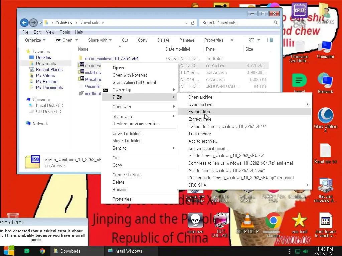Open the address bar history dropdown
This screenshot has height=256, width=342.
pos(186,23)
